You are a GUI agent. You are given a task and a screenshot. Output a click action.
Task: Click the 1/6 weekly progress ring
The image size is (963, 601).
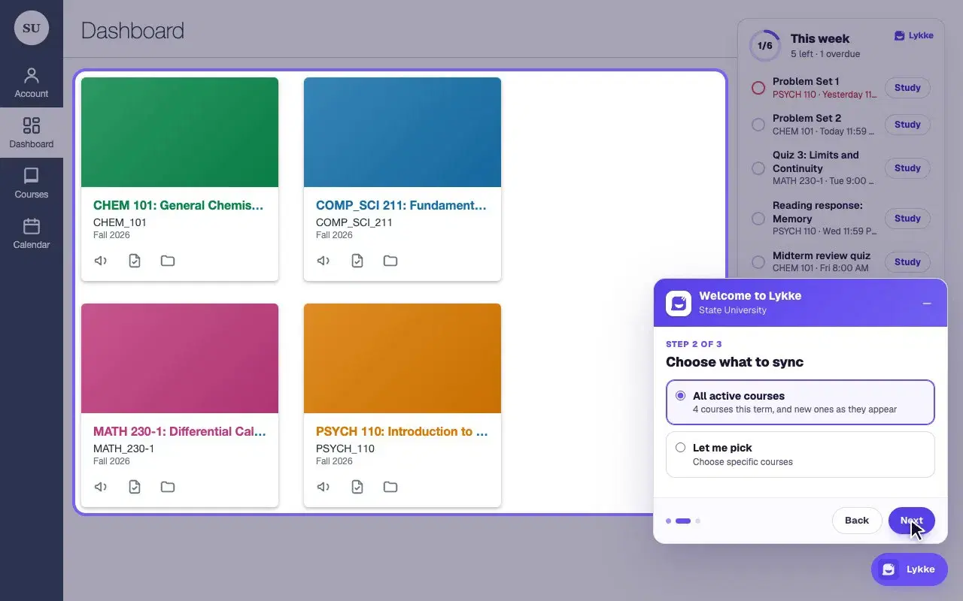point(765,45)
